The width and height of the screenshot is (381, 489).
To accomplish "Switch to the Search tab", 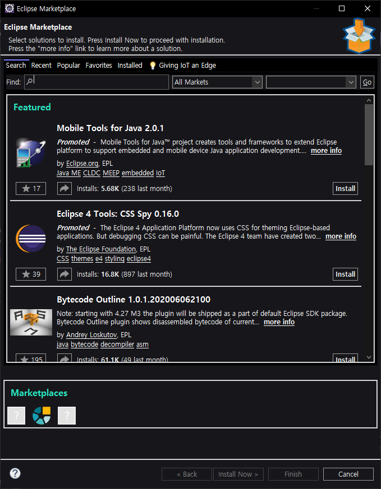I will [16, 65].
